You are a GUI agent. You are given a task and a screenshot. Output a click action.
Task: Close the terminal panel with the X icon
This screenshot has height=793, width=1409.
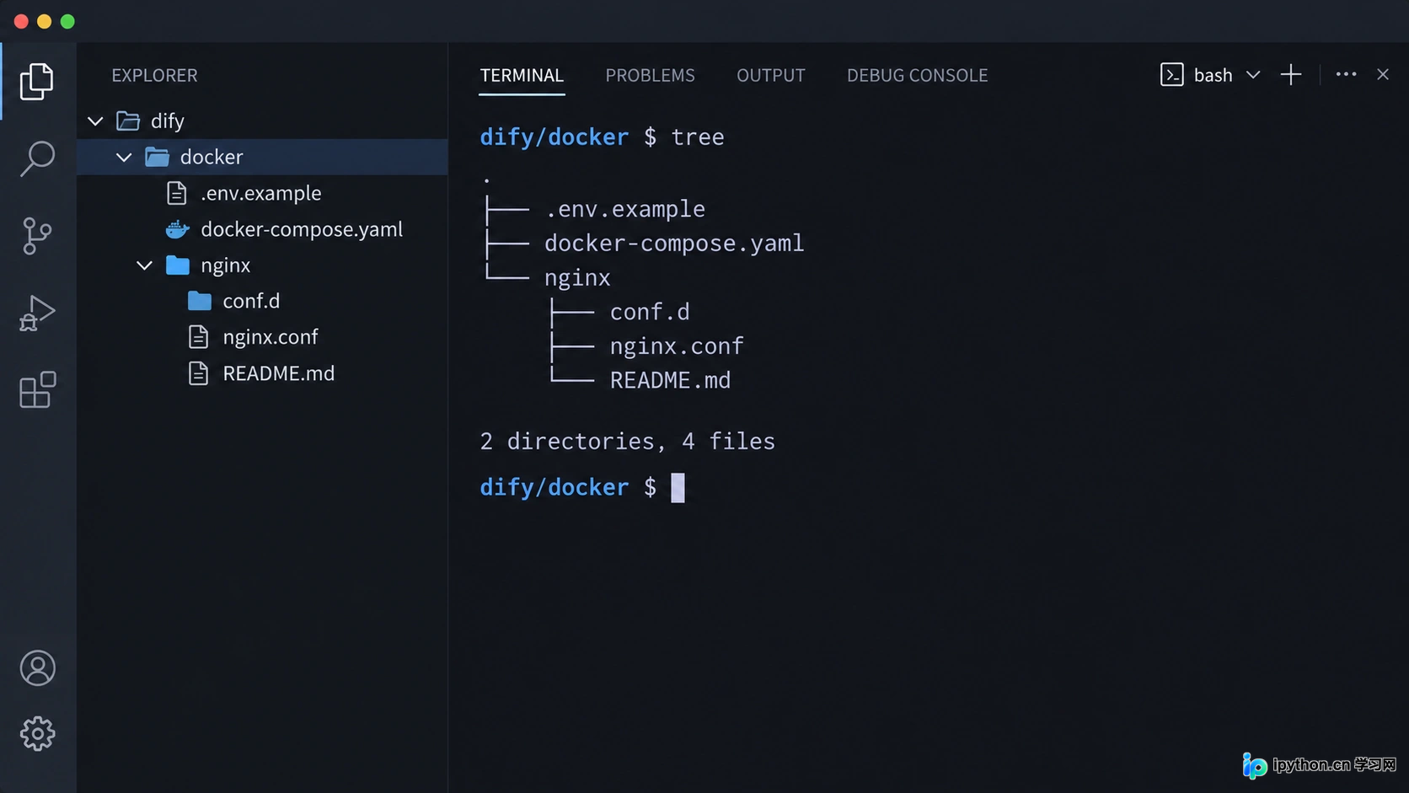(1383, 74)
